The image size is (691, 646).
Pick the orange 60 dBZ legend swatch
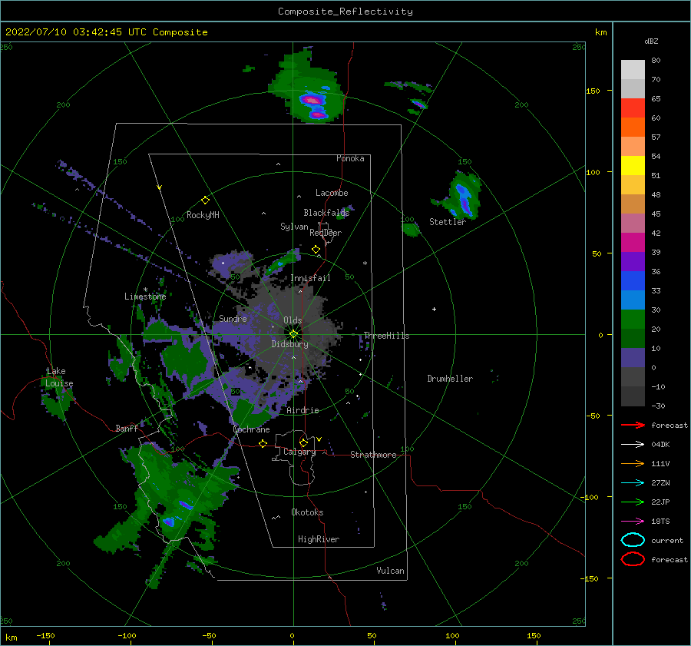coord(633,127)
